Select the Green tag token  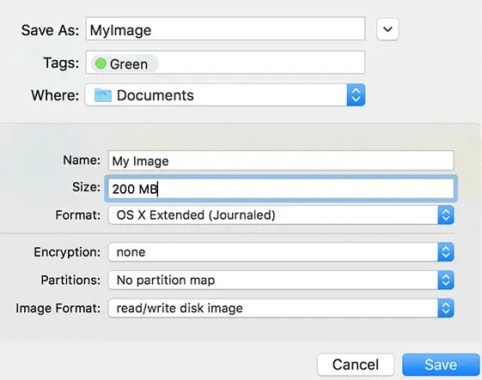(125, 63)
